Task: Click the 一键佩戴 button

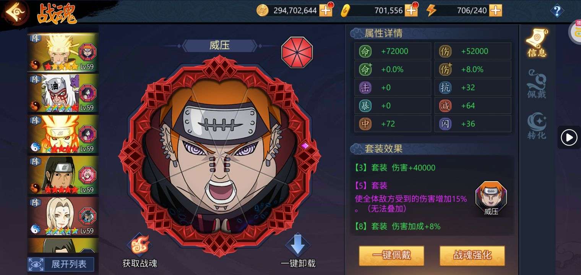Action: pos(391,256)
